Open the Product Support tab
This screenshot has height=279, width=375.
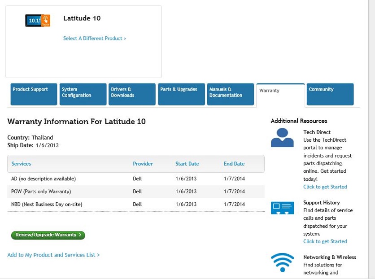tap(34, 94)
